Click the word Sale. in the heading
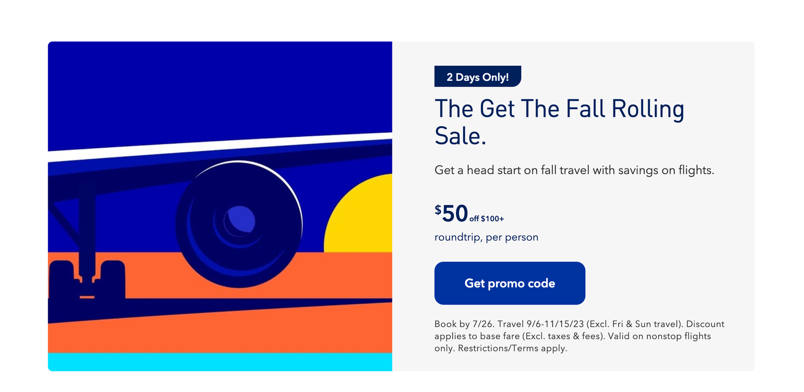The width and height of the screenshot is (804, 392). point(460,136)
